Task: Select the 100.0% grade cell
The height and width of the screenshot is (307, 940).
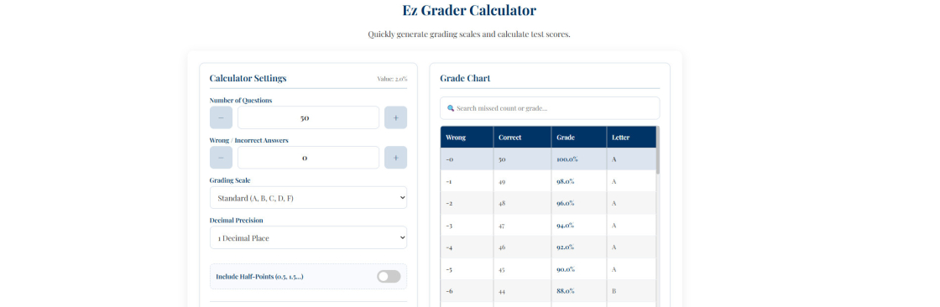Action: (x=579, y=159)
